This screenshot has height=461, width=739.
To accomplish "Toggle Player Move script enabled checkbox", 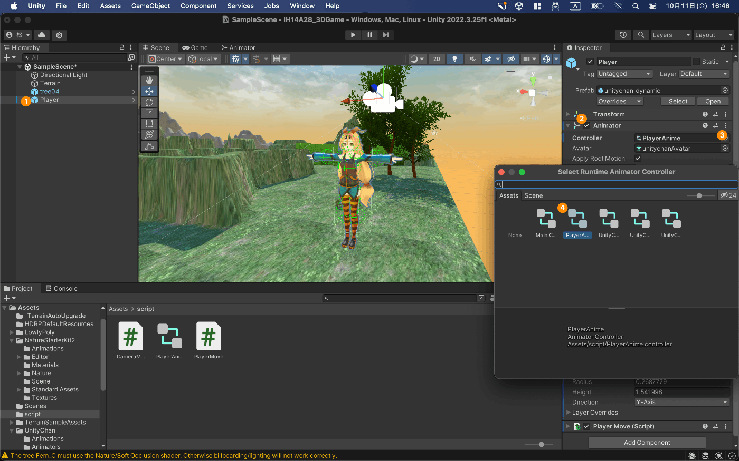I will [586, 426].
